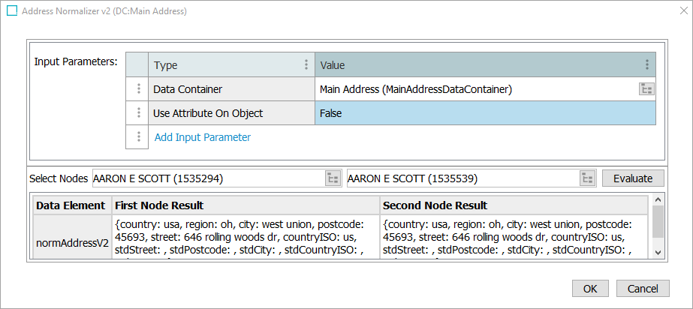Screen dimensions: 693x309
Task: Select the False value cell
Action: point(481,113)
